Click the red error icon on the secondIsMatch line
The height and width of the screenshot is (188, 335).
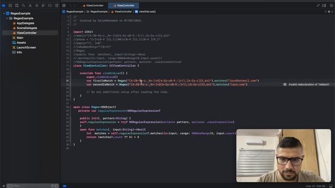coord(285,85)
